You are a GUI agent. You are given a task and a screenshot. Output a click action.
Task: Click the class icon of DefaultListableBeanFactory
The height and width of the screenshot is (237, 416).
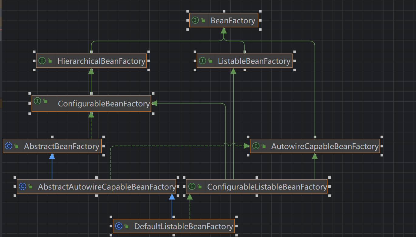tap(119, 226)
